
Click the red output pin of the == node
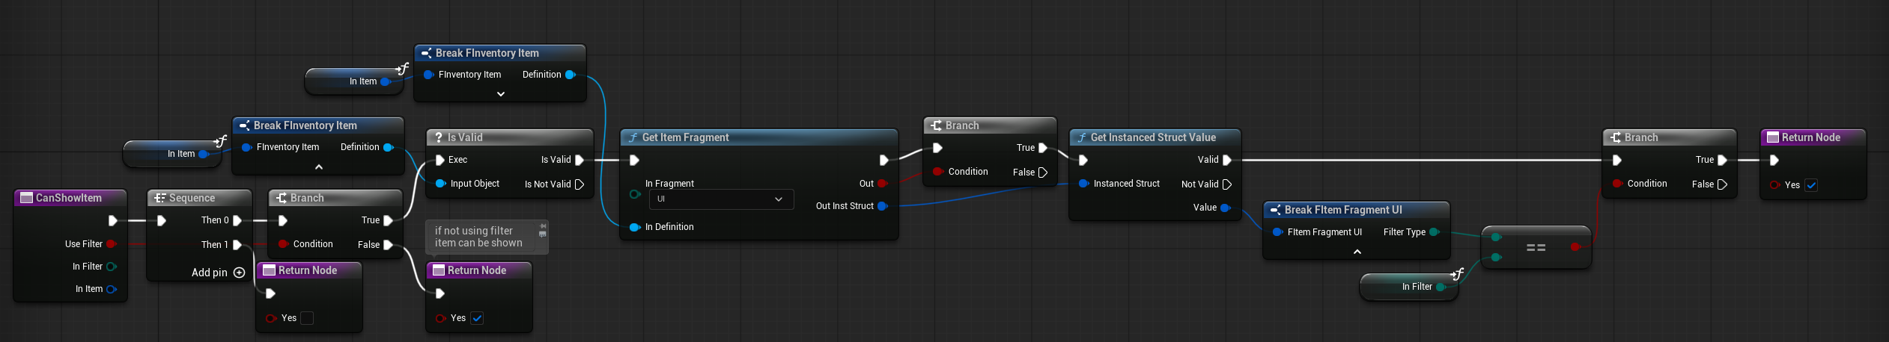(1575, 247)
